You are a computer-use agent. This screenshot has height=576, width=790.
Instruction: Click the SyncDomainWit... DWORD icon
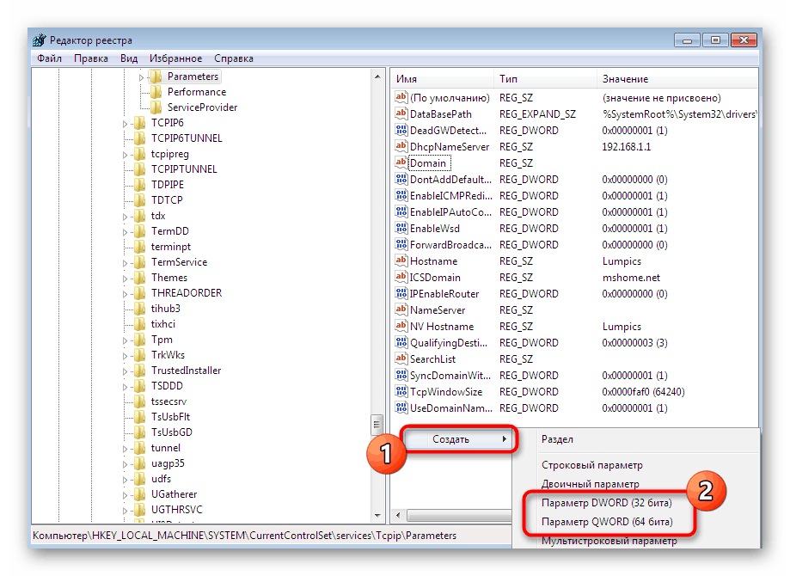(401, 375)
